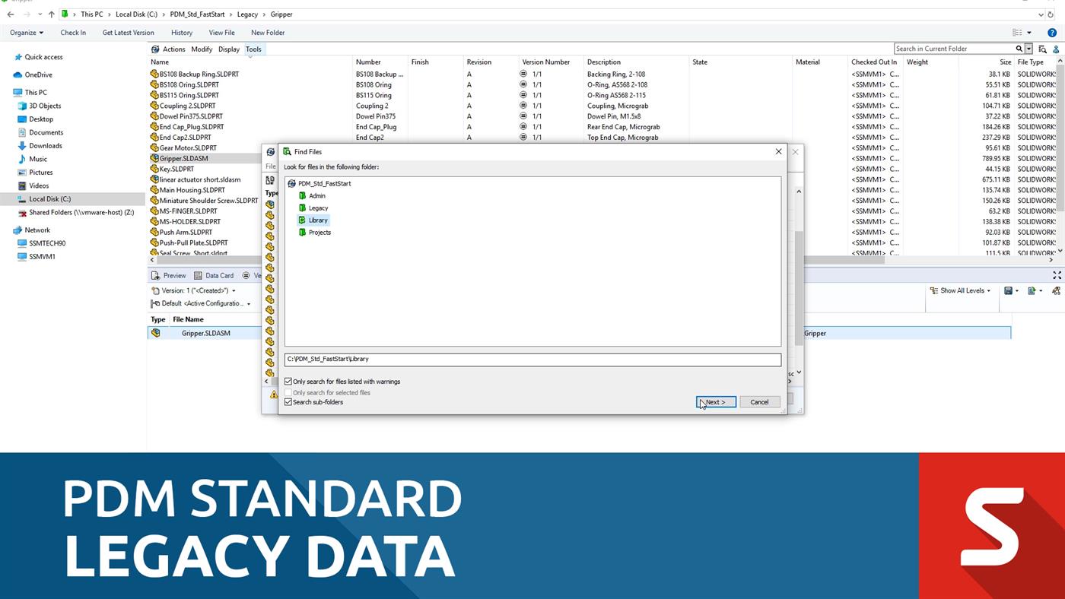Select the Coupling 2.SLDPRT file
Image resolution: width=1065 pixels, height=599 pixels.
[x=187, y=106]
